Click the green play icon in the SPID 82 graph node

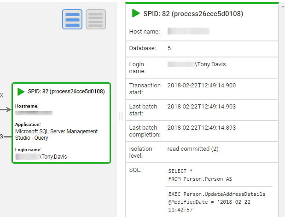click(x=21, y=91)
